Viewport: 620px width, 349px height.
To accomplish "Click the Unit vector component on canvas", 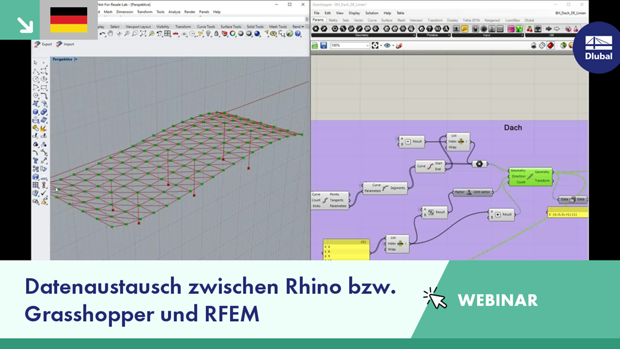I will (473, 192).
